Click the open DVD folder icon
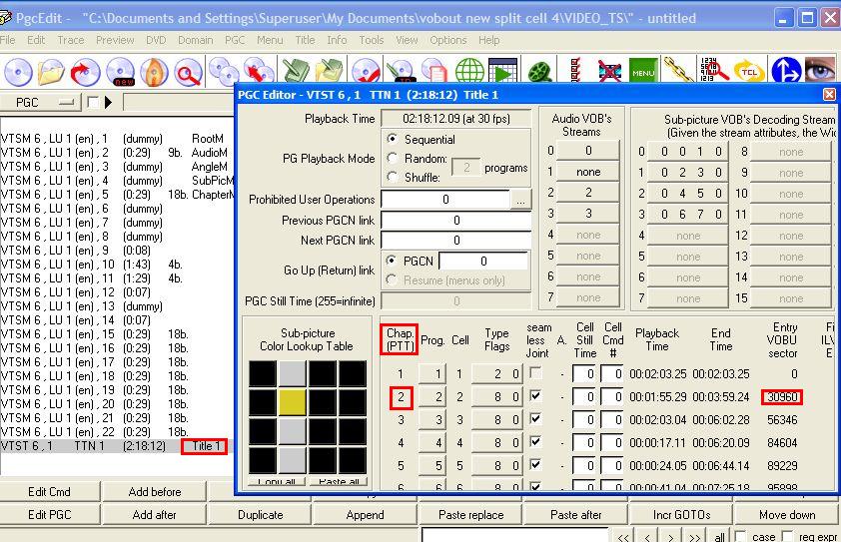 point(50,73)
